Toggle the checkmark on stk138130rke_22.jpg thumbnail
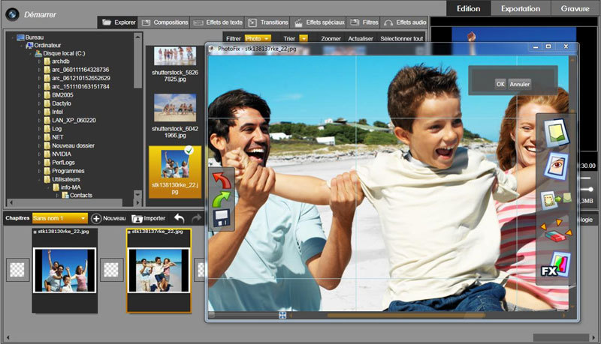Viewport: 601px width, 344px height. point(189,151)
